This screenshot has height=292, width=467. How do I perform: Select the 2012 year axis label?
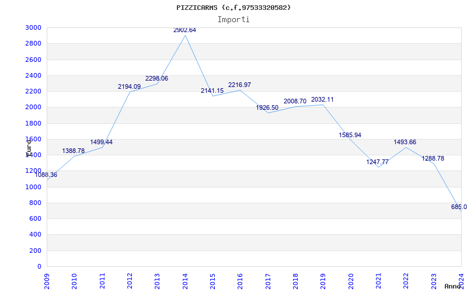130,281
